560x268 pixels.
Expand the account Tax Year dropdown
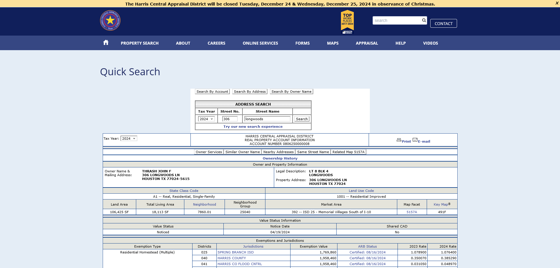click(129, 139)
